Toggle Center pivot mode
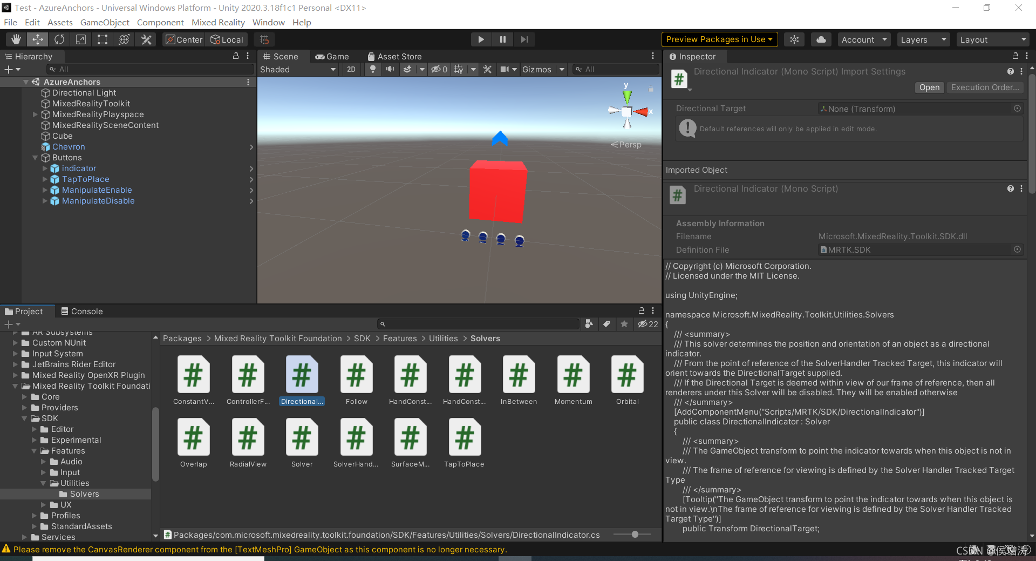 tap(184, 39)
